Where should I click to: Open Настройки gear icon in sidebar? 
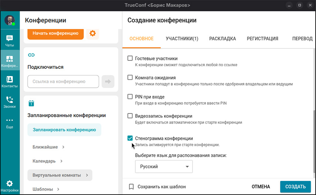coord(10,186)
